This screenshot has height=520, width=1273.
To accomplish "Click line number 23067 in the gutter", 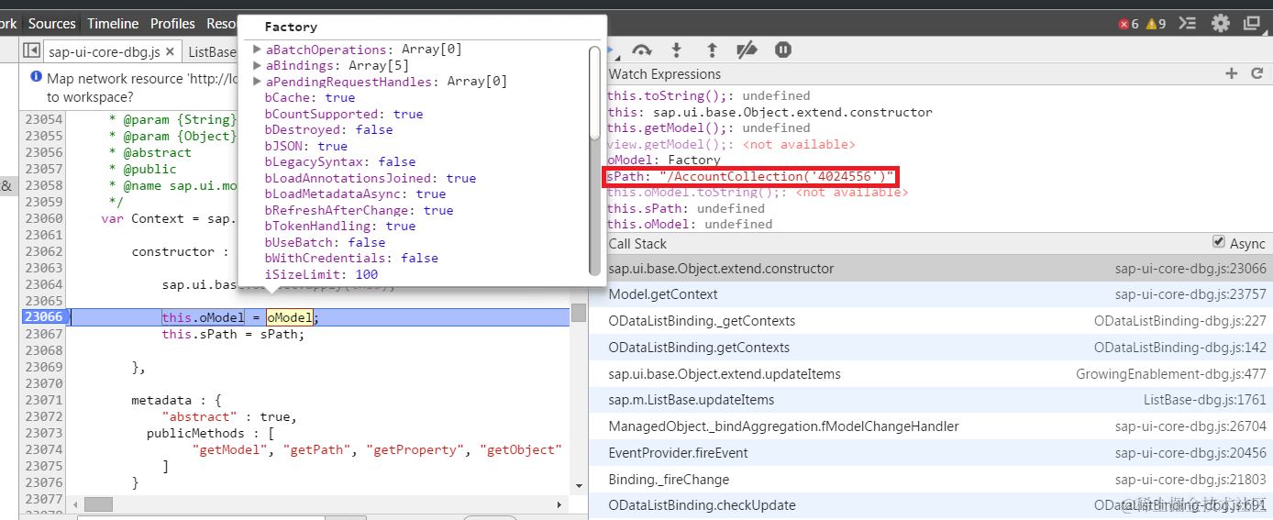I will pyautogui.click(x=44, y=334).
